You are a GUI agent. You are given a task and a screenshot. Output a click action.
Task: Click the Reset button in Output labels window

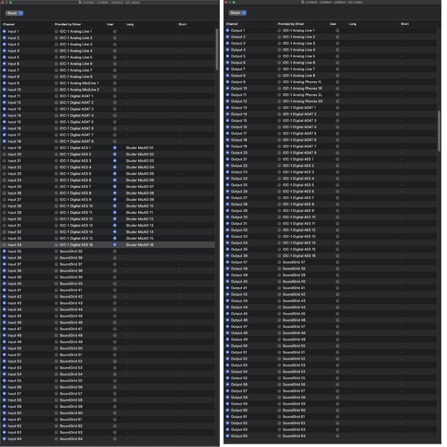[x=235, y=13]
